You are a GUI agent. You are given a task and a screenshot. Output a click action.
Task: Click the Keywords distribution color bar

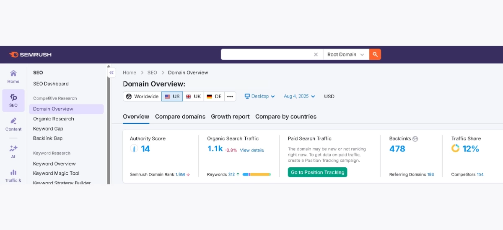[x=257, y=174]
